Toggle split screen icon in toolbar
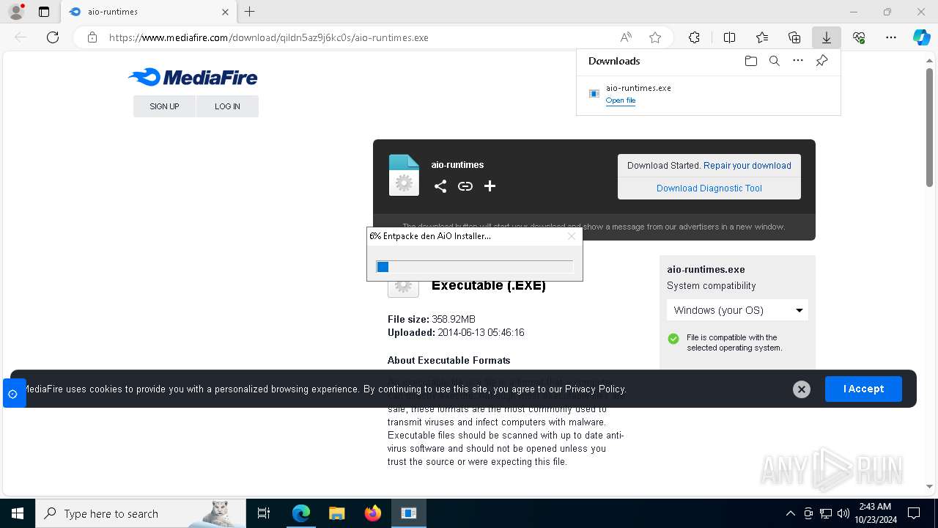This screenshot has width=938, height=528. point(729,37)
